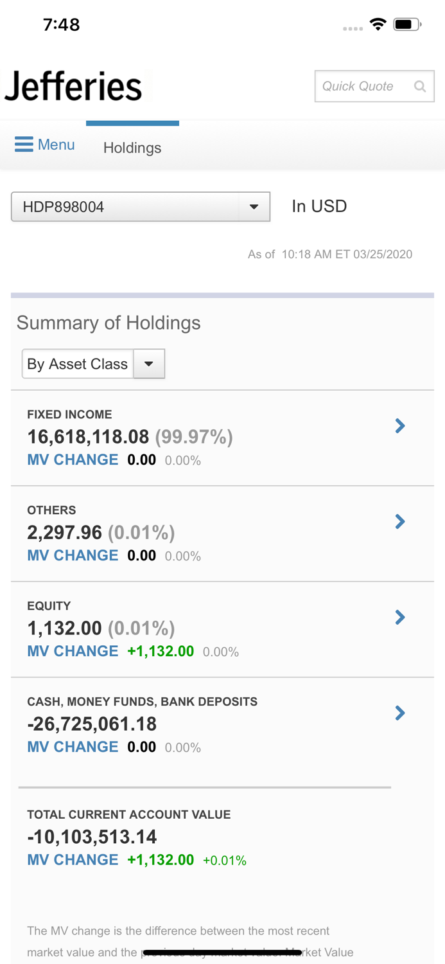Tap the battery indicator
445x964 pixels.
405,24
